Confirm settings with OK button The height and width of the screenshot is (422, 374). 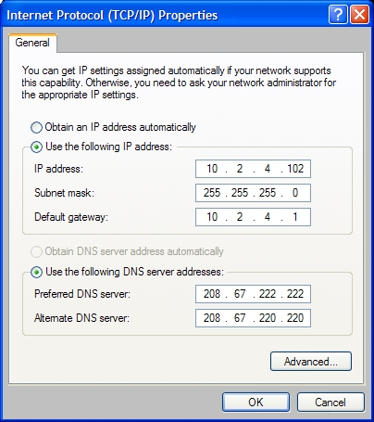[x=256, y=403]
